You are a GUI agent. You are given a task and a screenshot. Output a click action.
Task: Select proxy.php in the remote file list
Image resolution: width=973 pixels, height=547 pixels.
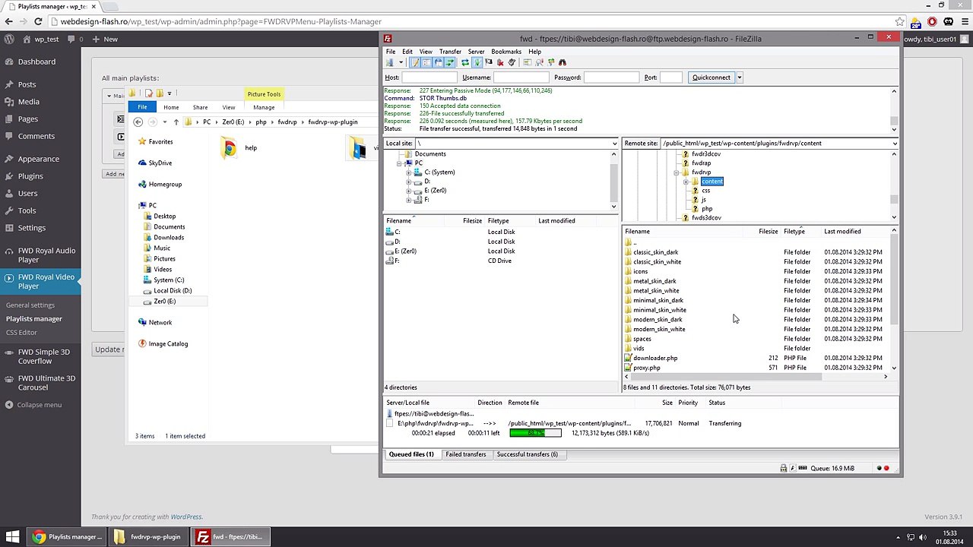point(647,368)
